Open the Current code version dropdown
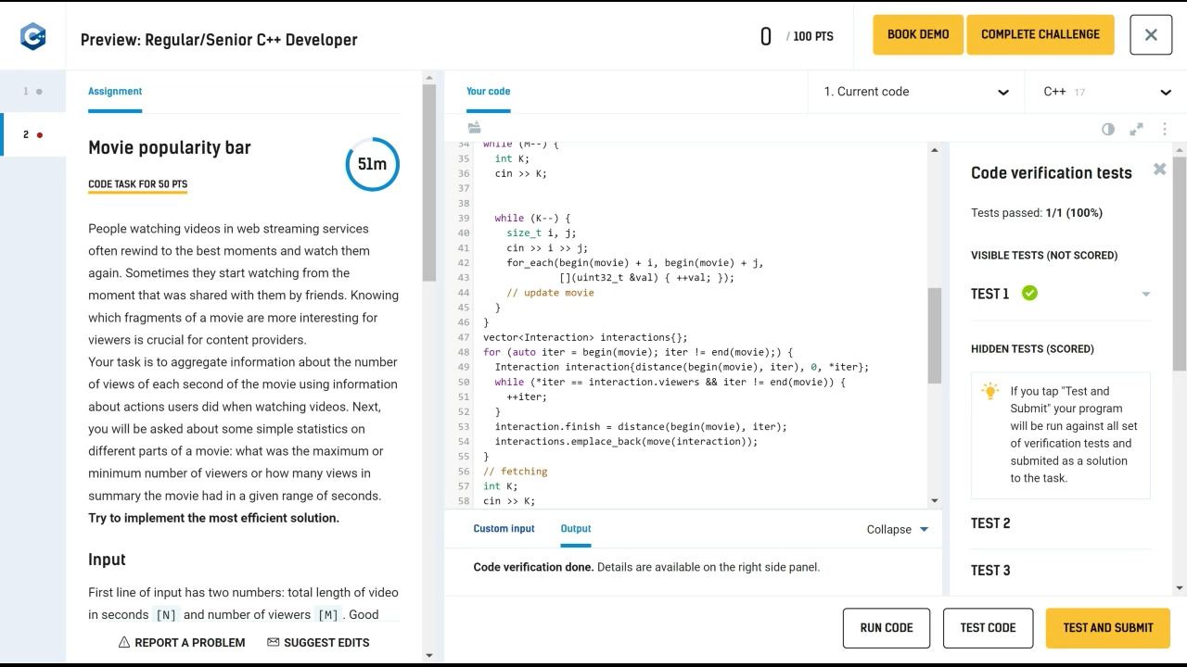 (x=915, y=92)
